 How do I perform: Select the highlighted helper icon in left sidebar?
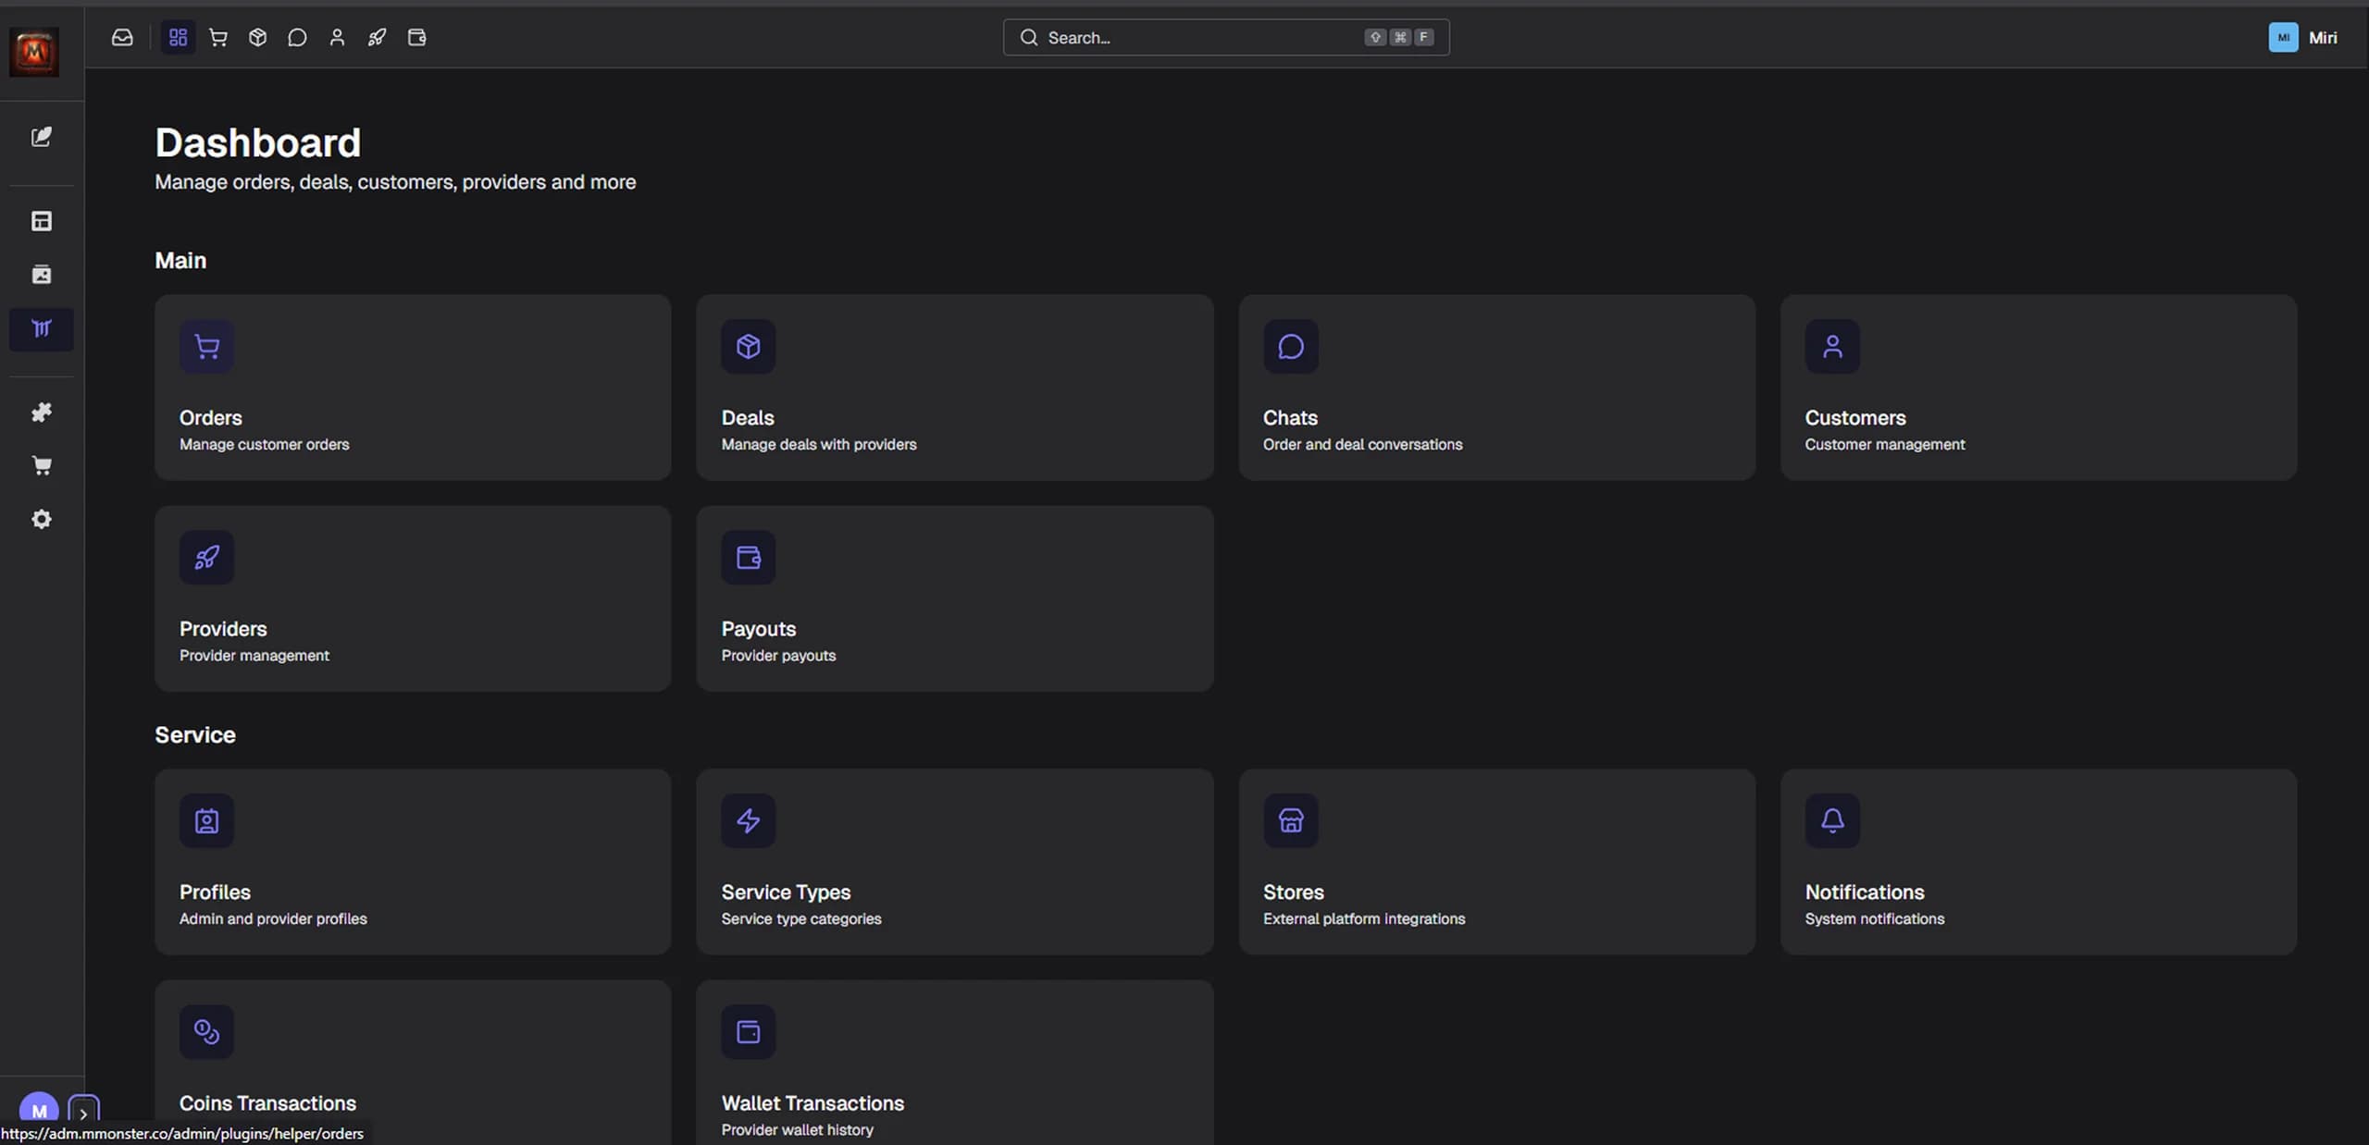pos(41,328)
